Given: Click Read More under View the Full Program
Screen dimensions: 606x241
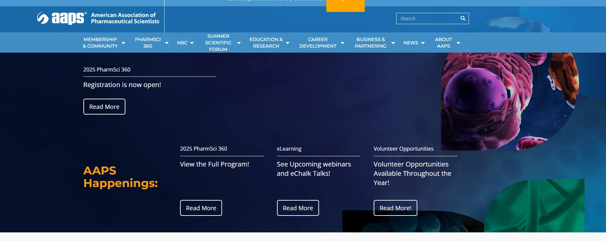Looking at the screenshot, I should [x=201, y=208].
